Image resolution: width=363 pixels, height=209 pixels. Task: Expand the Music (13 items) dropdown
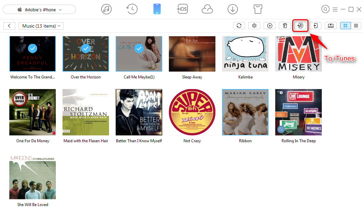pyautogui.click(x=41, y=26)
